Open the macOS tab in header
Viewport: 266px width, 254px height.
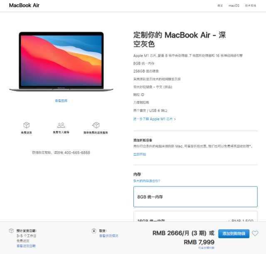234,5
